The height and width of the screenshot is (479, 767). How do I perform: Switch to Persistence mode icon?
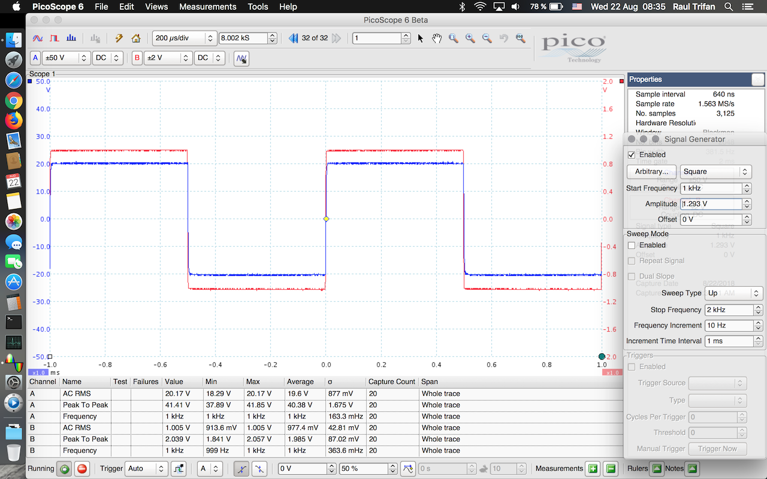(55, 38)
